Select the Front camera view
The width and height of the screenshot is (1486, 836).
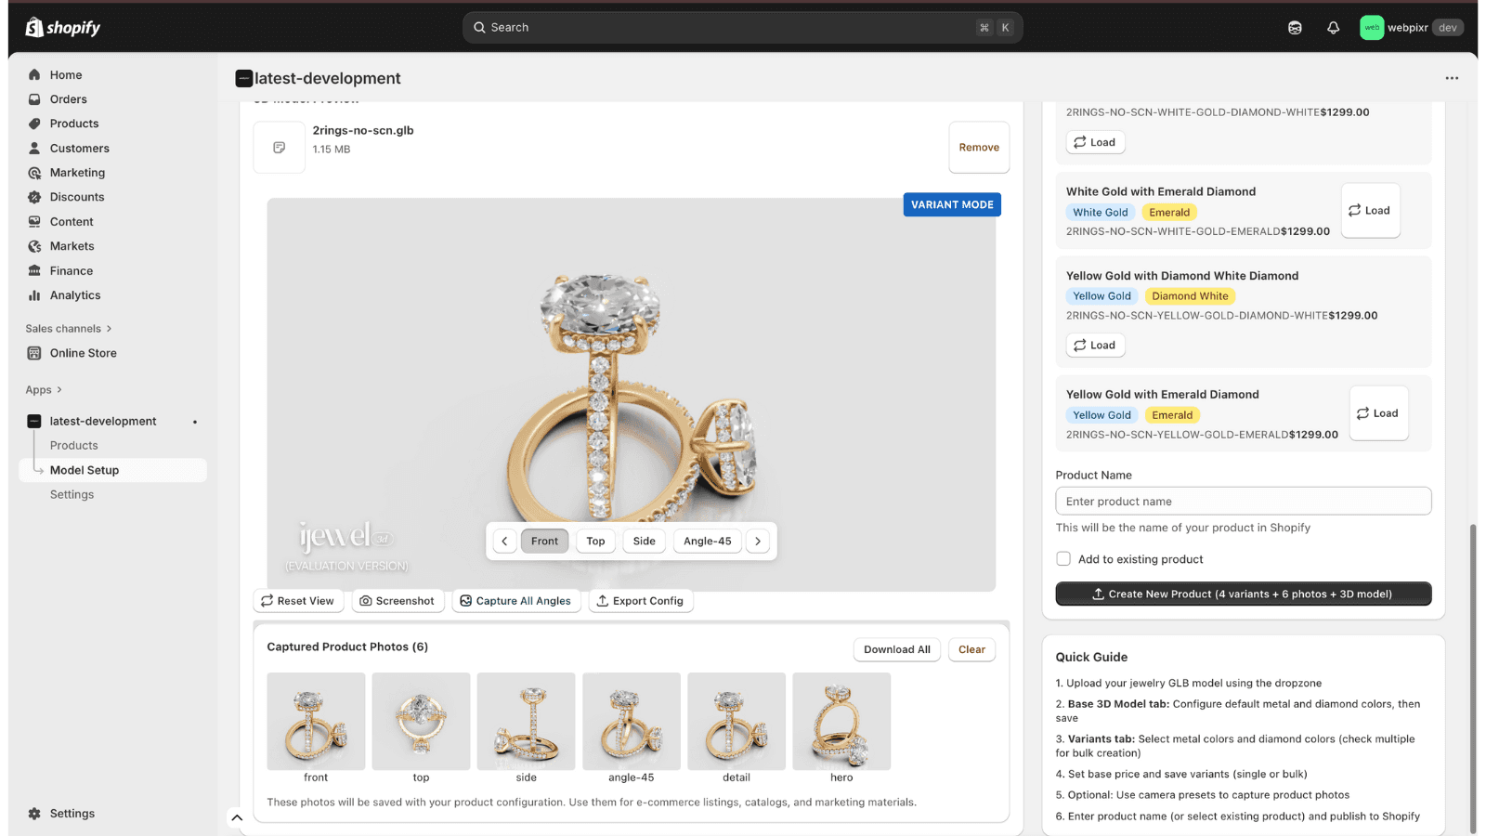[545, 542]
